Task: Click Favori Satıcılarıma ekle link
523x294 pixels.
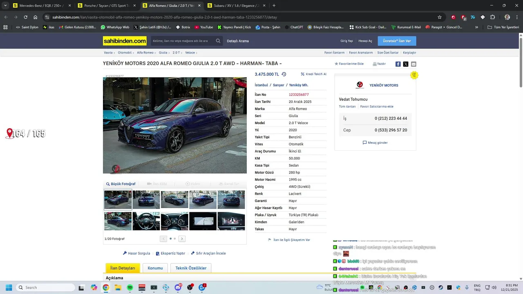Action: click(377, 107)
